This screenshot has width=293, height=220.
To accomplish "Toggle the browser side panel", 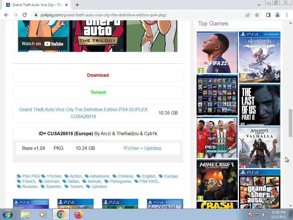I will pos(268,15).
